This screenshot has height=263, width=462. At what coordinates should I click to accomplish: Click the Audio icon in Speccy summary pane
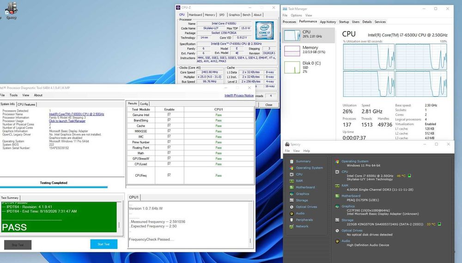pyautogui.click(x=337, y=241)
